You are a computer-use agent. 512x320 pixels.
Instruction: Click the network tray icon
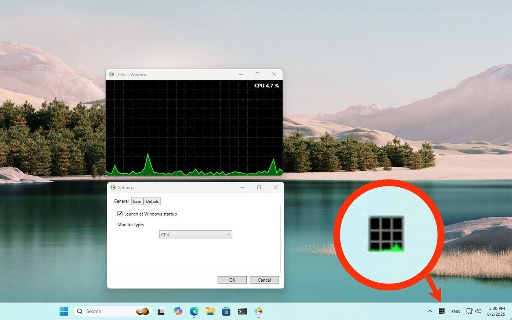470,311
